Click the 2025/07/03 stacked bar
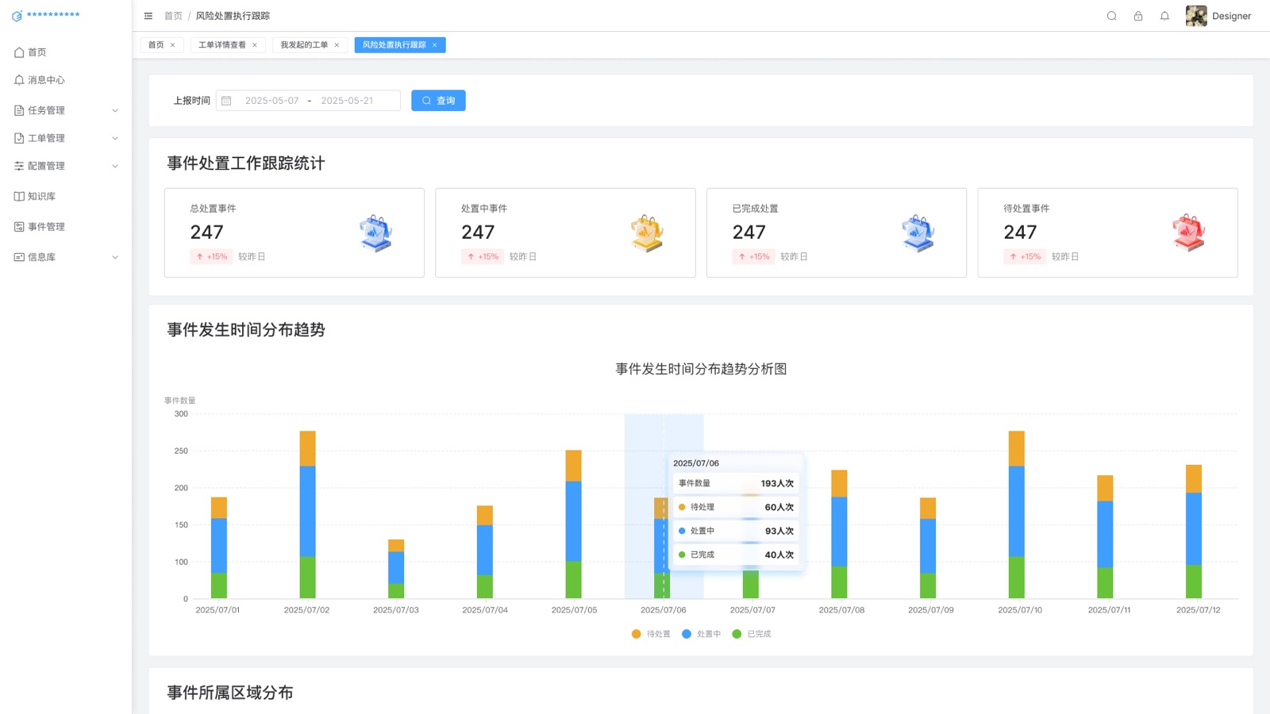 coord(396,569)
